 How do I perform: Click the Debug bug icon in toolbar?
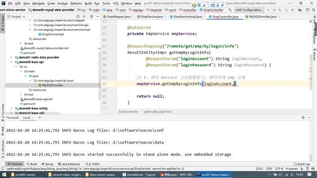pyautogui.click(x=274, y=10)
